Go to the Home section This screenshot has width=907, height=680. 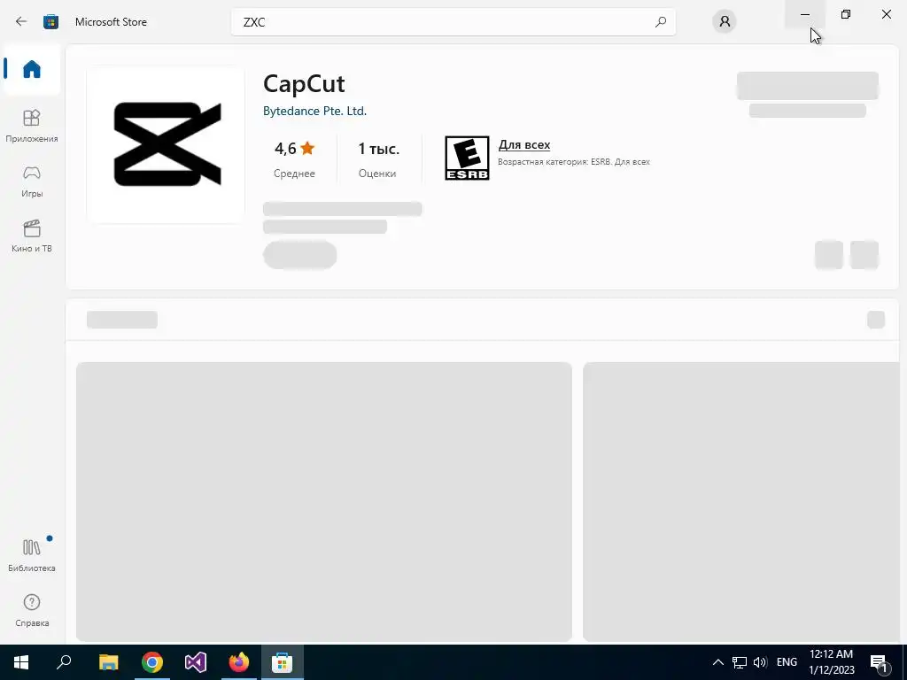(32, 69)
